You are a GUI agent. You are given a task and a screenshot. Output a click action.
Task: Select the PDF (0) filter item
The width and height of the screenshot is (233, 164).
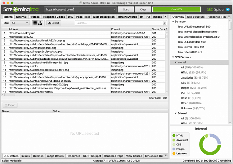190,93
